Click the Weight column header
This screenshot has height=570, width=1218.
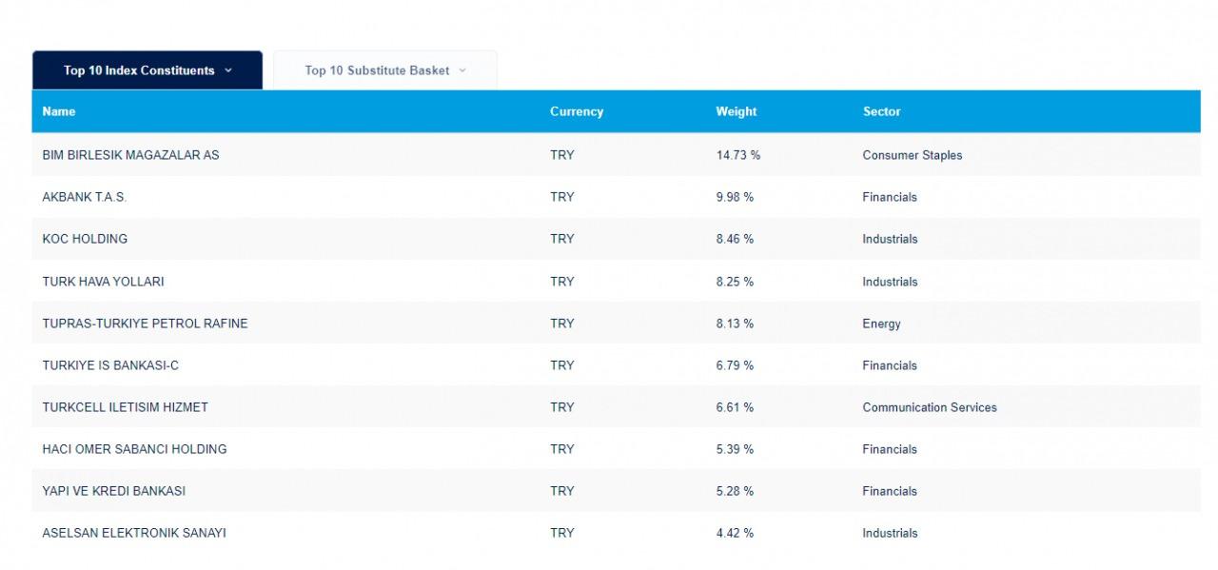coord(736,111)
